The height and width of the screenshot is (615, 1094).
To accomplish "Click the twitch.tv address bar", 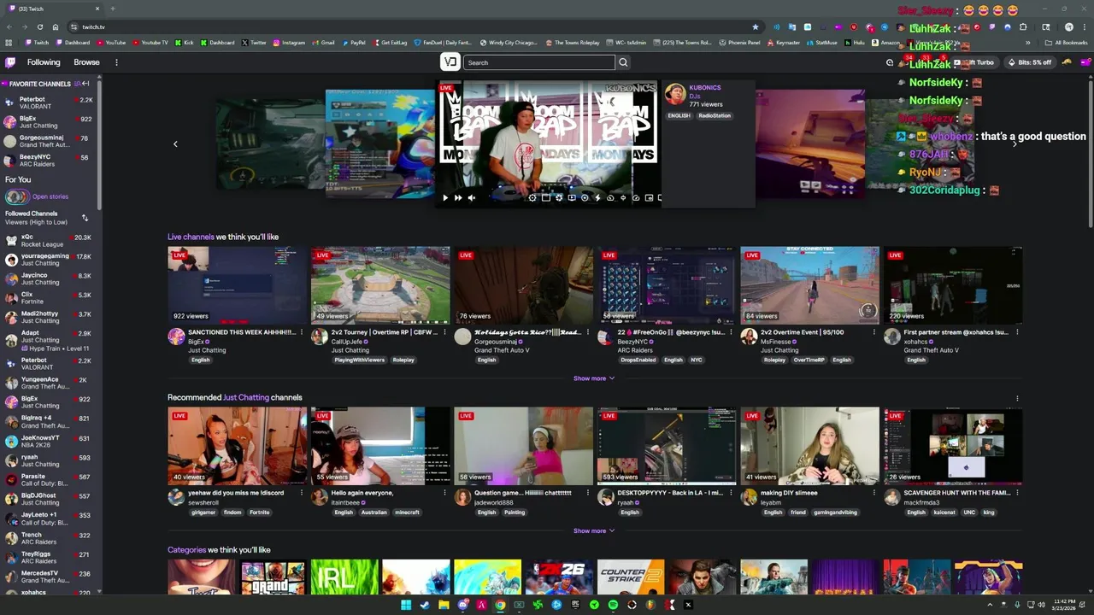I will pyautogui.click(x=410, y=26).
